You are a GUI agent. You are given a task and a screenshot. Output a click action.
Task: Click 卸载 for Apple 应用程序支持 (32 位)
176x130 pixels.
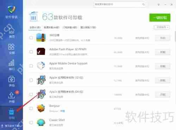coord(163,80)
